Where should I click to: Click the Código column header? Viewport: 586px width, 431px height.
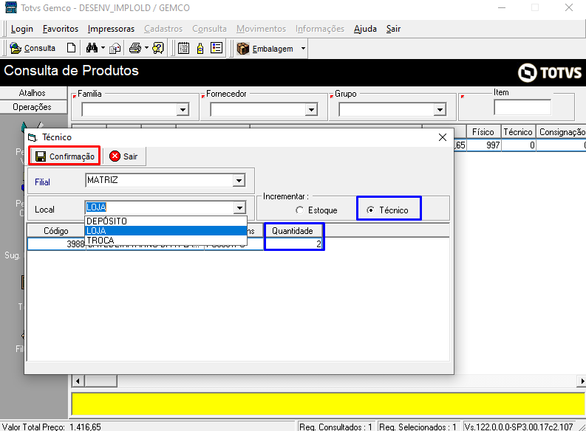56,230
